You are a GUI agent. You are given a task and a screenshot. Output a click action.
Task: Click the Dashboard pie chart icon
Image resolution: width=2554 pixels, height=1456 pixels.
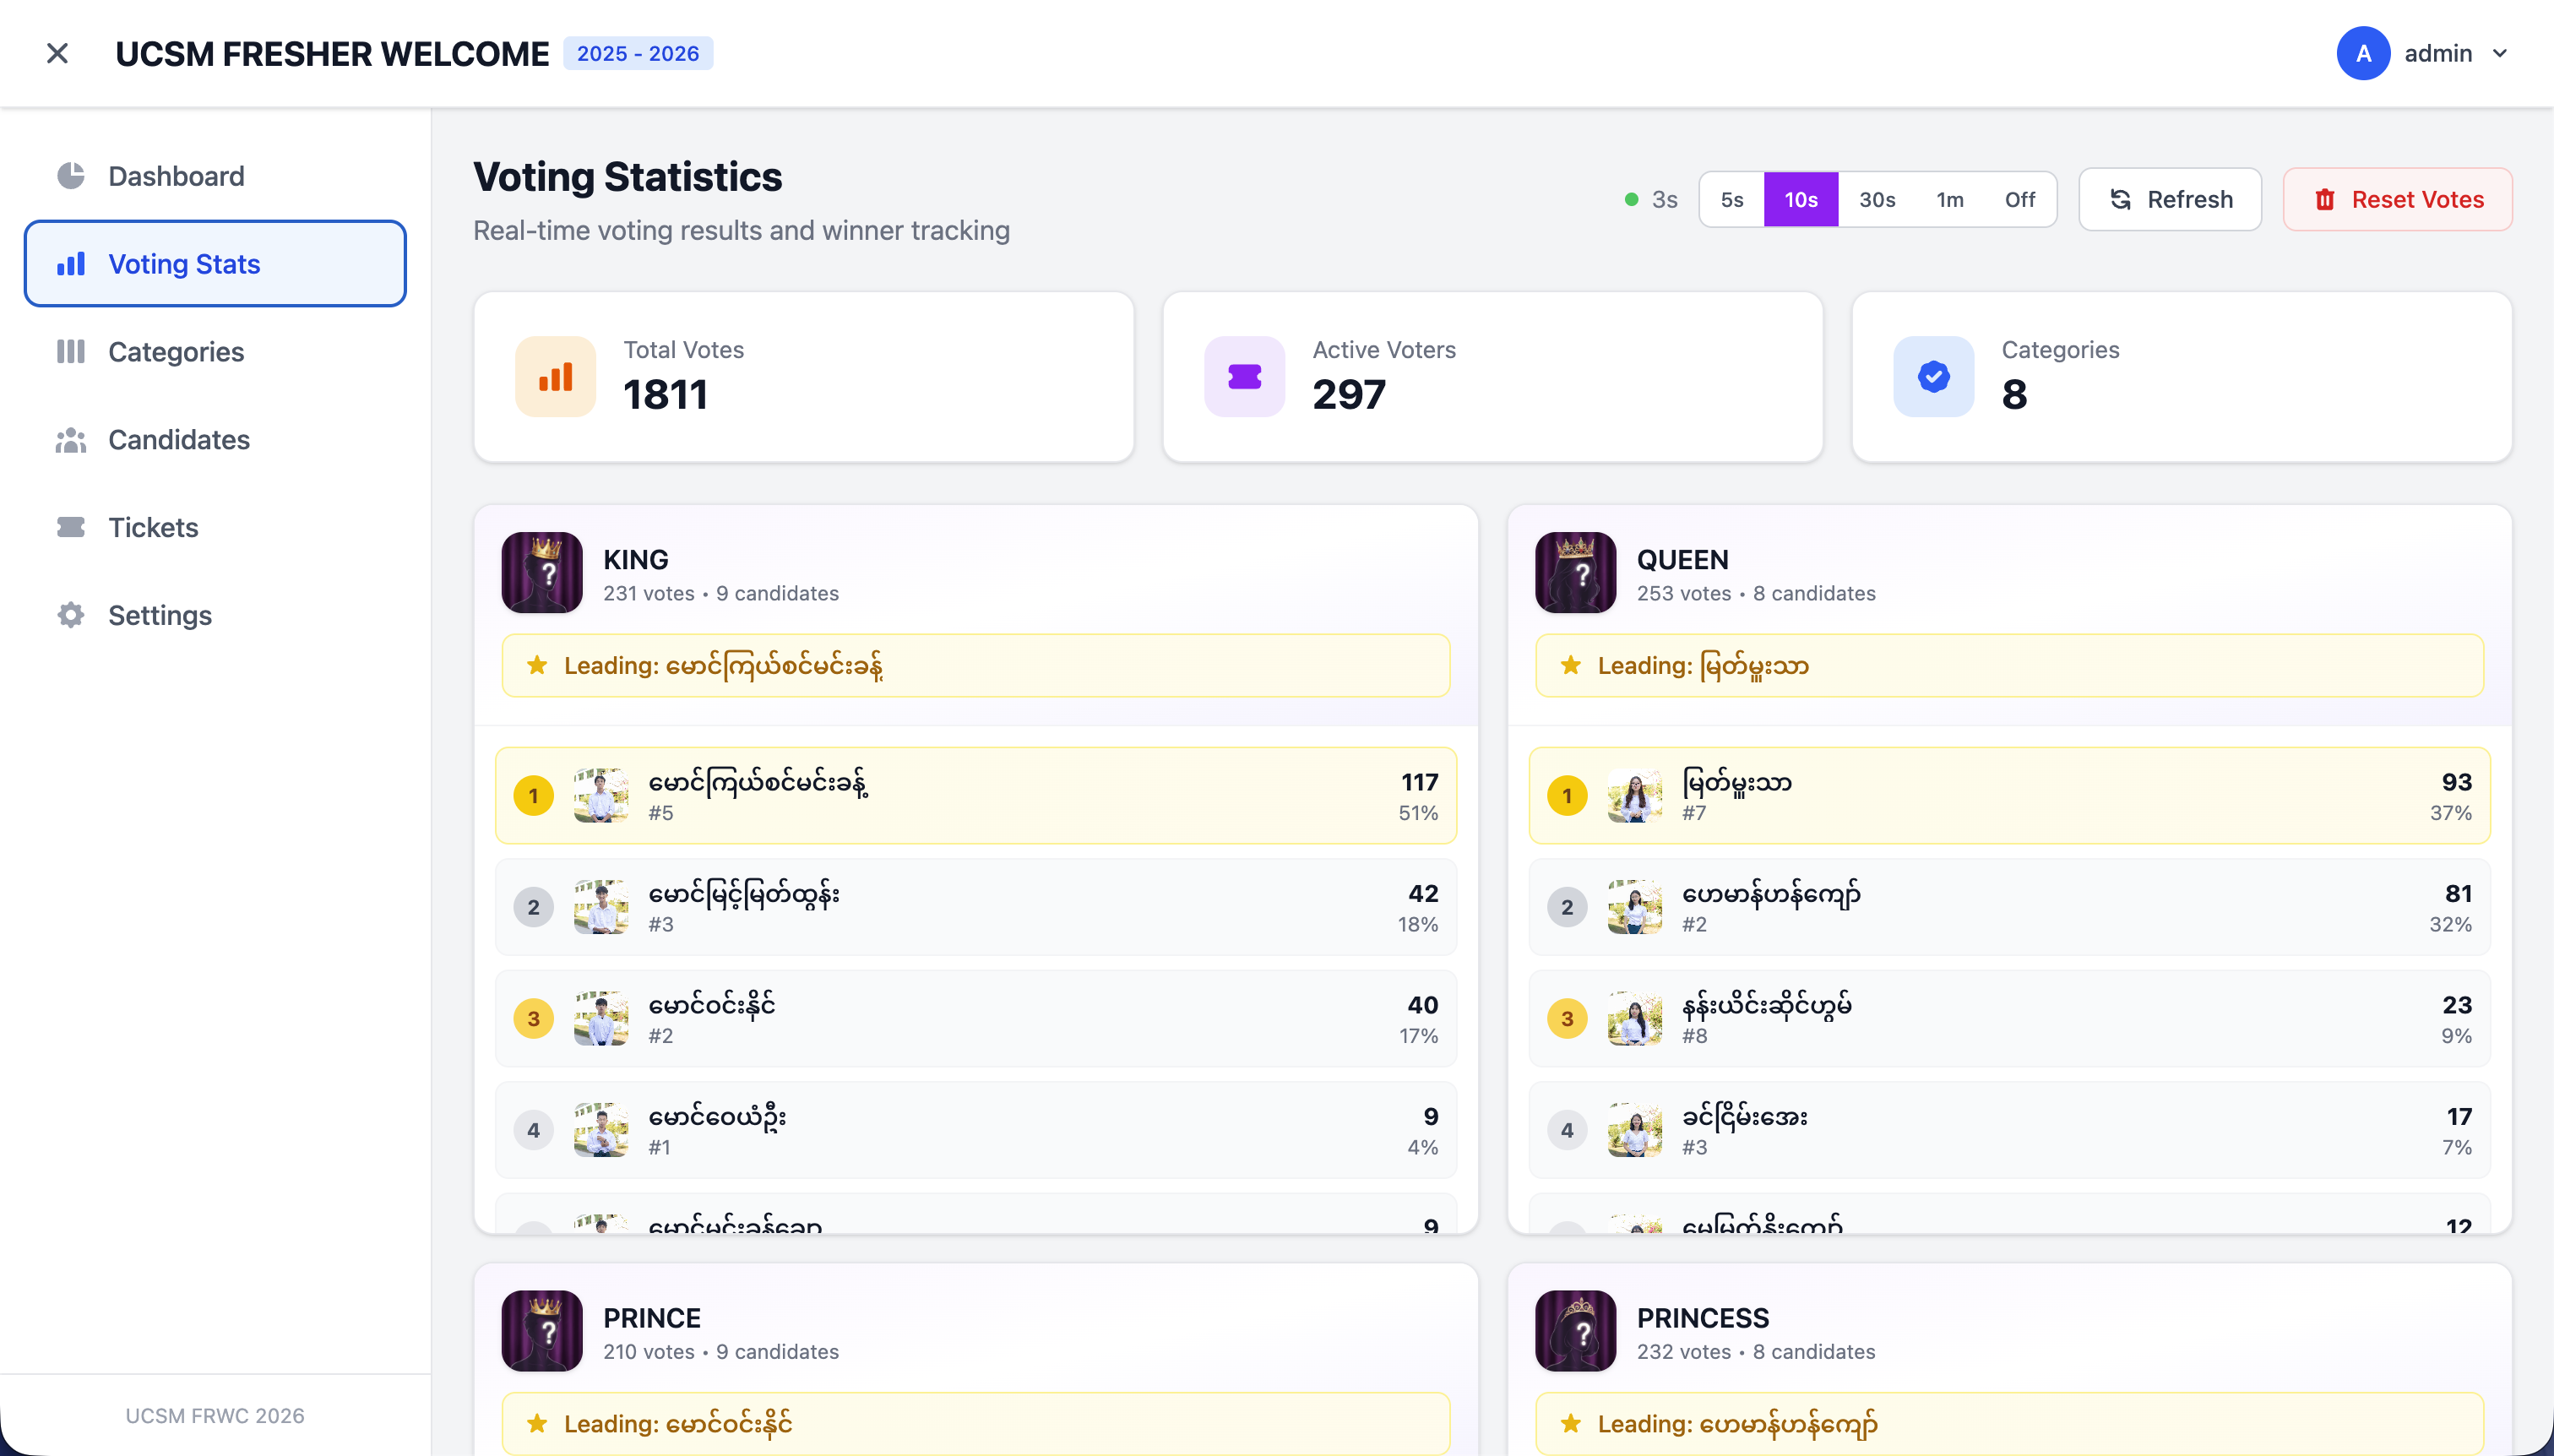[x=71, y=176]
